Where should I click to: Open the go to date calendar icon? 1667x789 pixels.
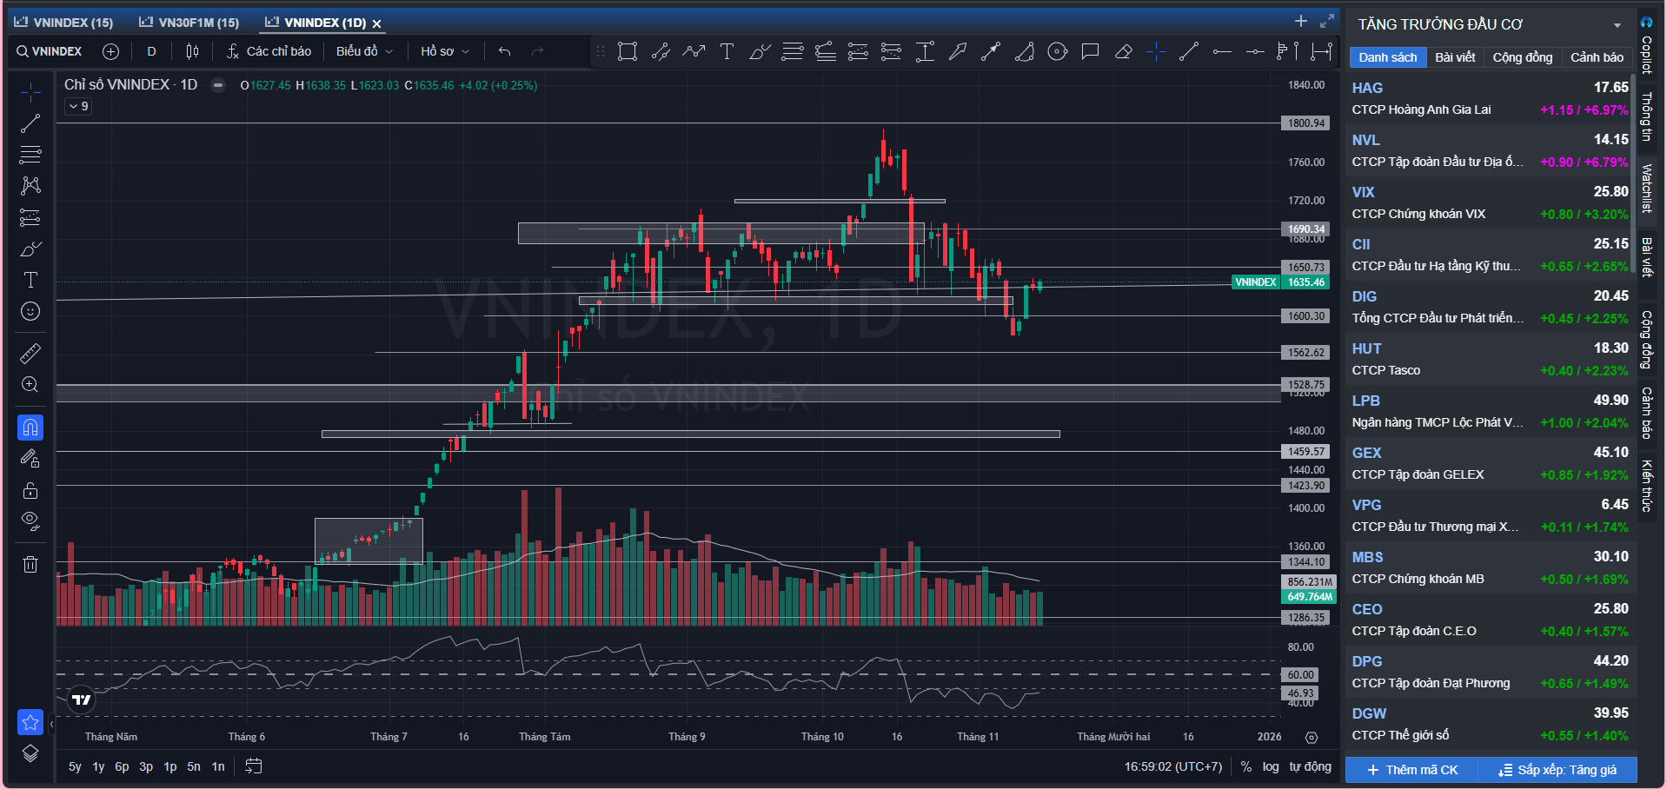tap(254, 766)
